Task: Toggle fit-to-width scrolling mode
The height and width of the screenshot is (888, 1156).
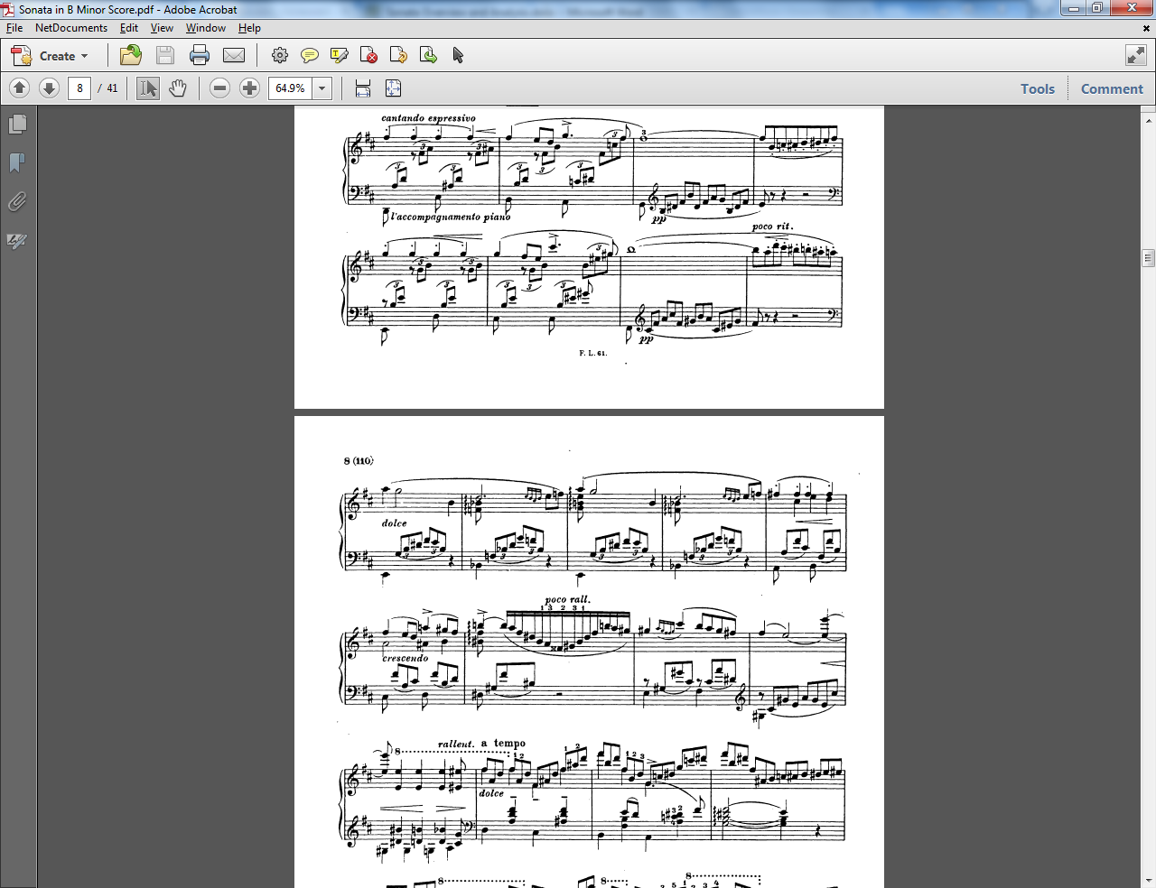Action: (363, 88)
